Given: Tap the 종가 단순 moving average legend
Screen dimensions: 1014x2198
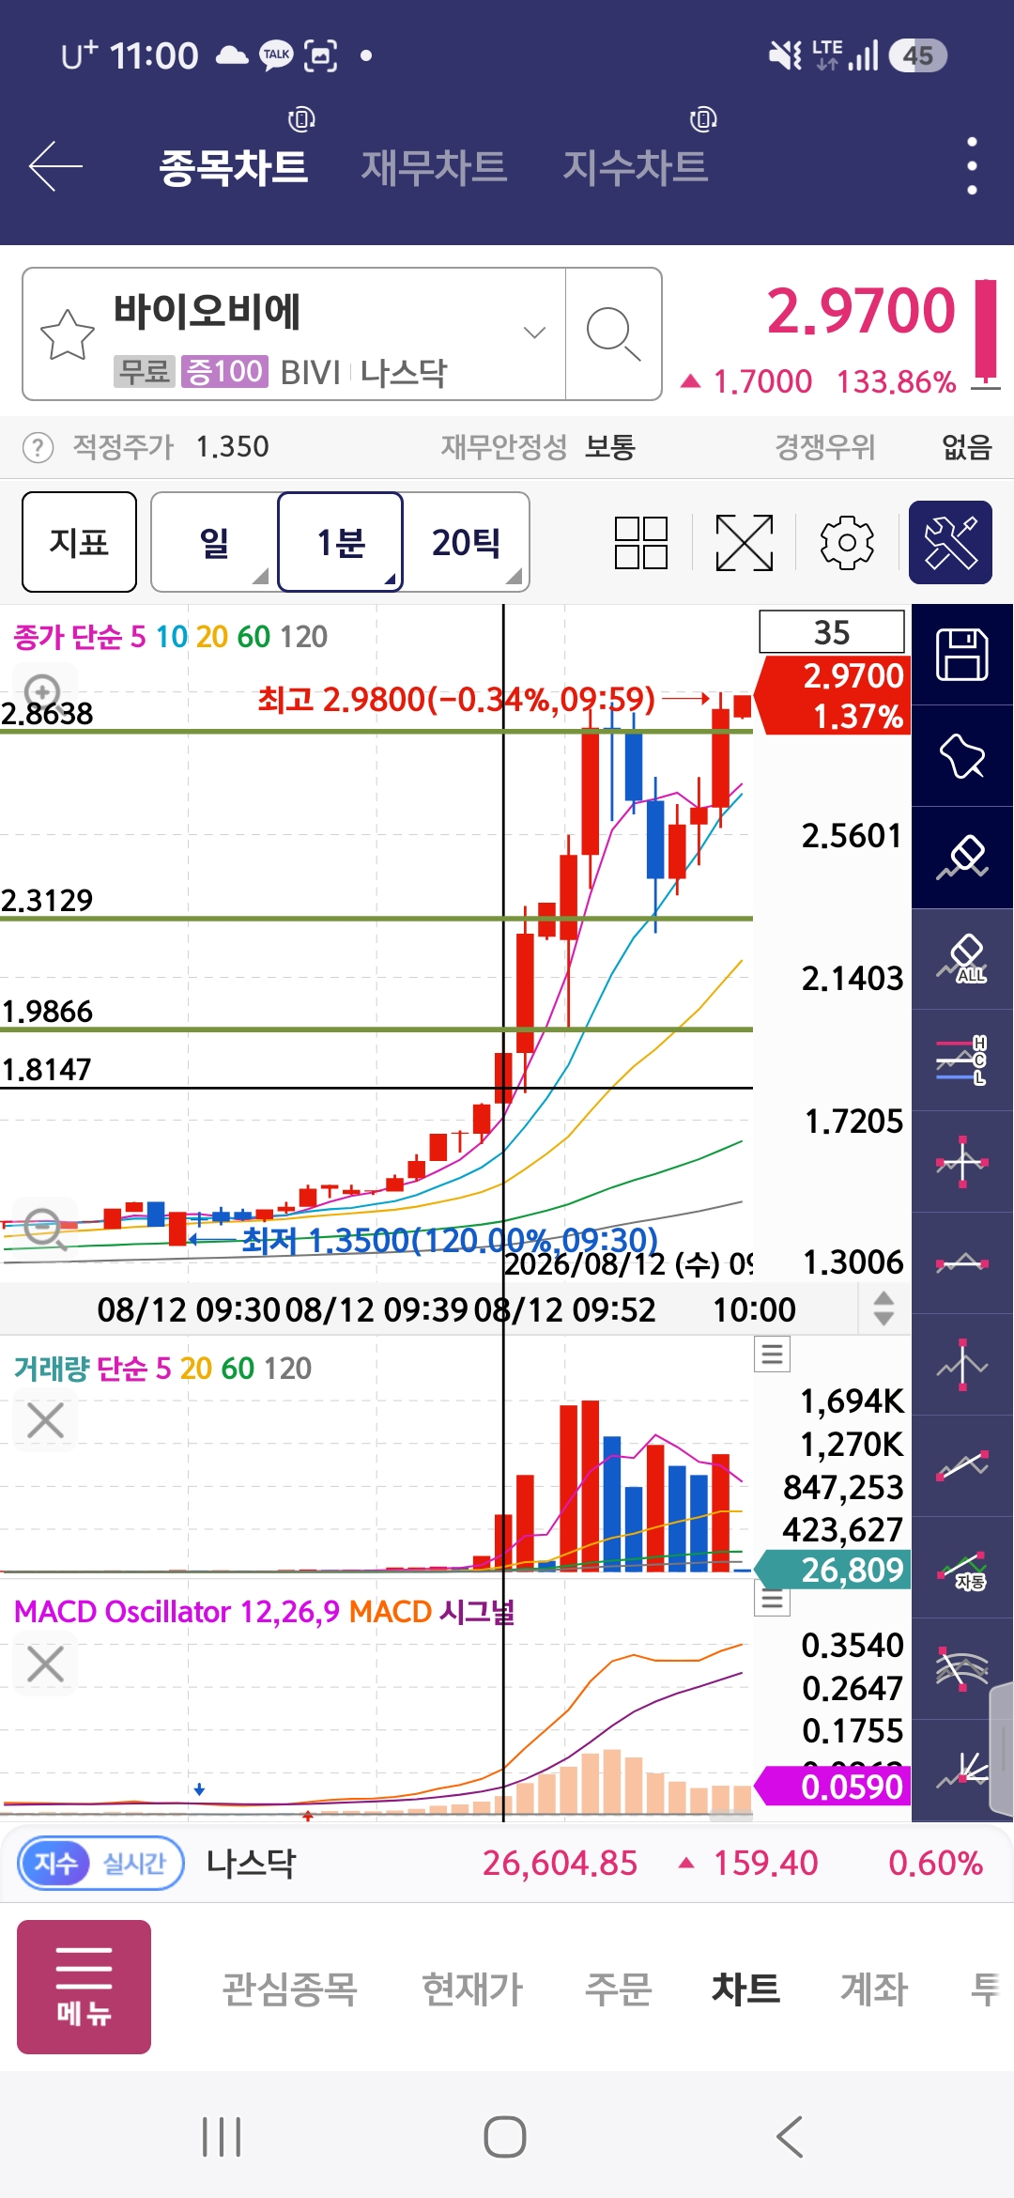Looking at the screenshot, I should coord(170,637).
